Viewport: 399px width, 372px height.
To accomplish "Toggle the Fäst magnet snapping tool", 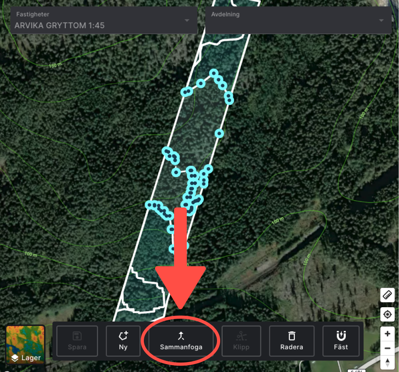I will click(x=341, y=341).
